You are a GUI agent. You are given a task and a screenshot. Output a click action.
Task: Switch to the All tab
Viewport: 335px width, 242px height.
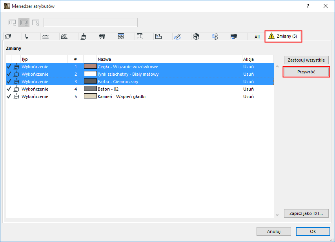click(257, 37)
